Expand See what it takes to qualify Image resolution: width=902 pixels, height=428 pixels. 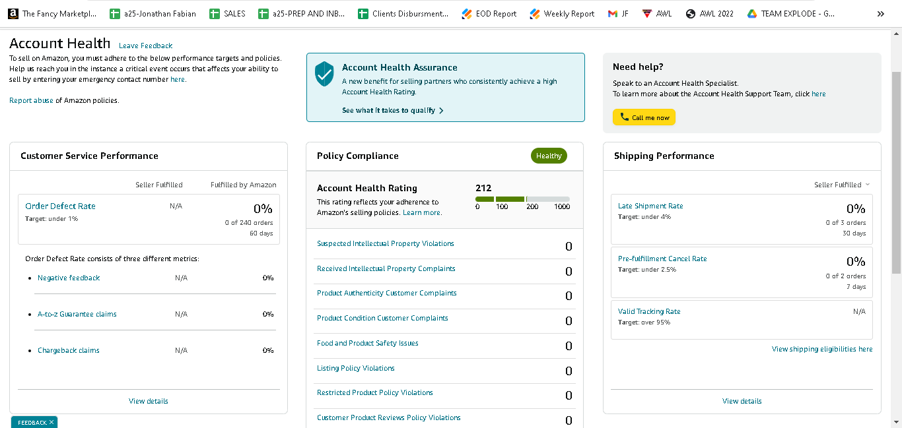[x=393, y=111]
